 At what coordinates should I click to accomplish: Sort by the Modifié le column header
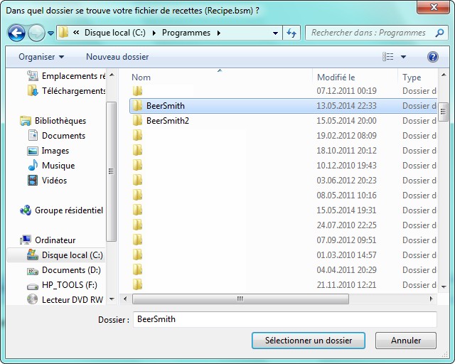tap(336, 77)
